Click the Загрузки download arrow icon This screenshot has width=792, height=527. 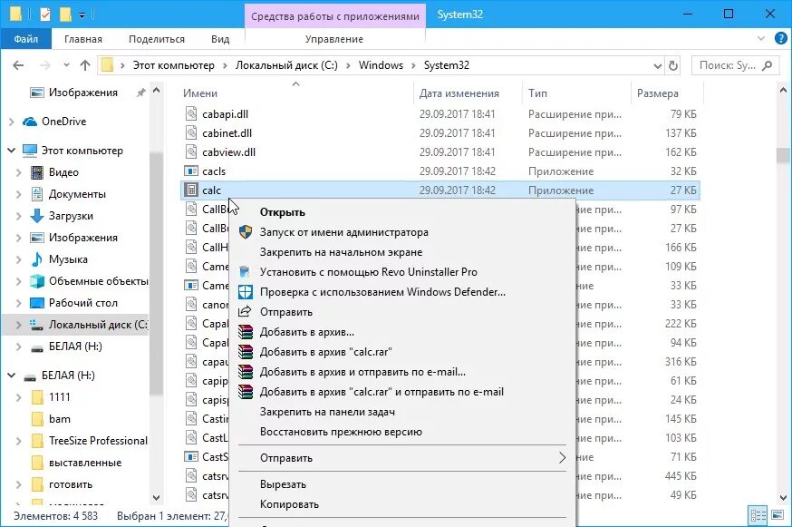[x=37, y=216]
